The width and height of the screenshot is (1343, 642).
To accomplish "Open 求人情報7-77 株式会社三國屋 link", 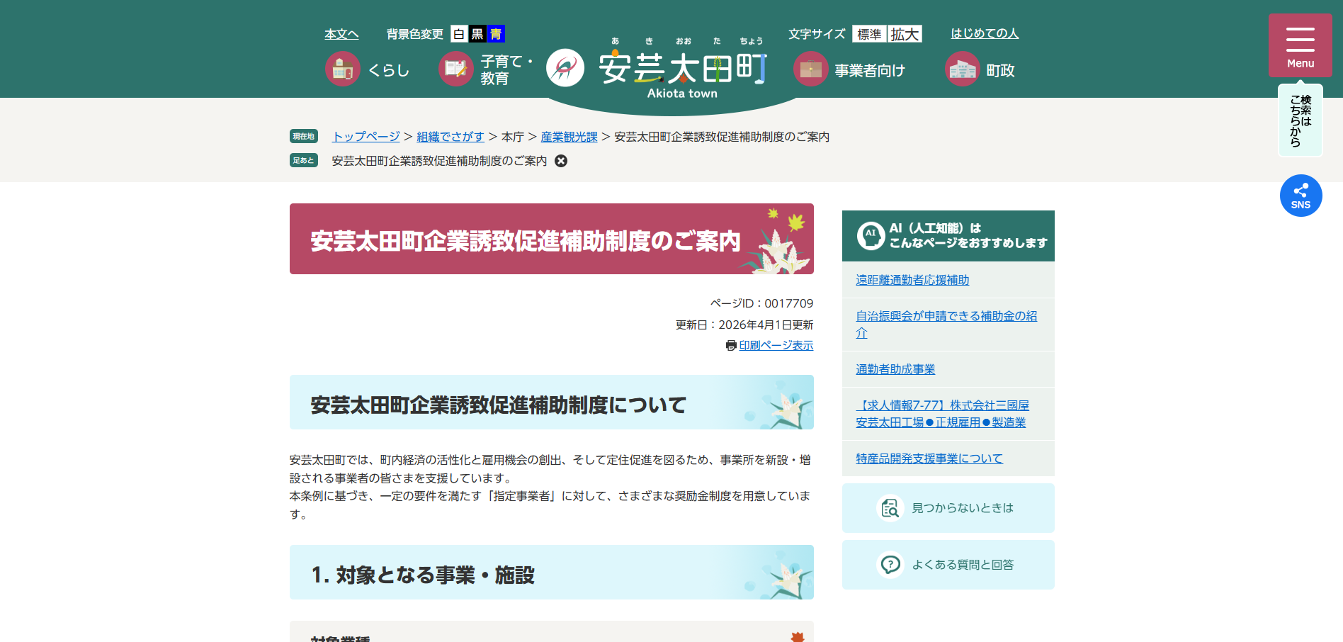I will click(942, 414).
